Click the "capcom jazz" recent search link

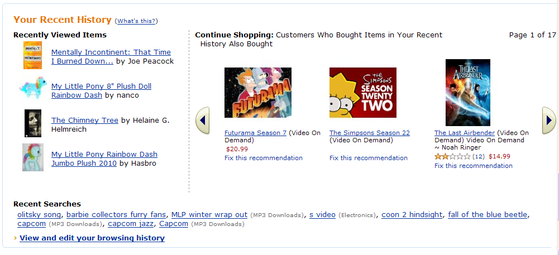[131, 224]
